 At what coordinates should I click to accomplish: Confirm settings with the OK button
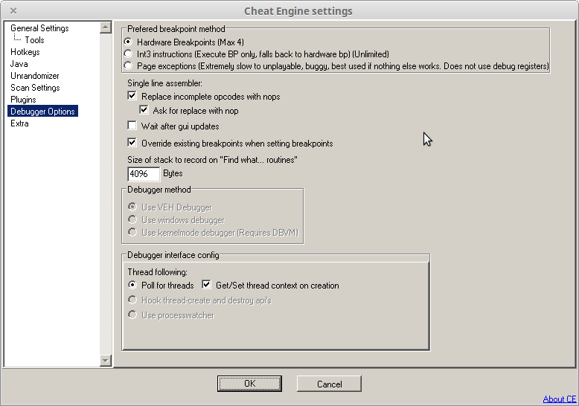pos(249,384)
